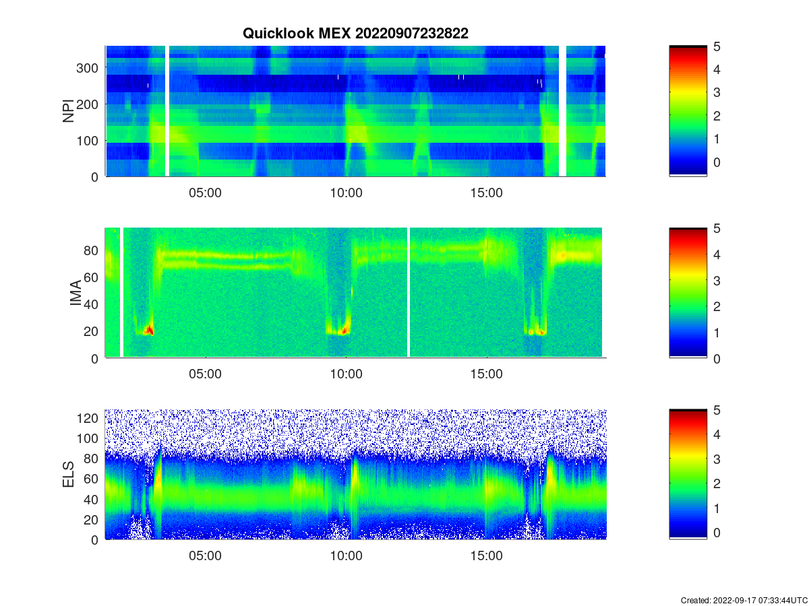The width and height of the screenshot is (809, 606).
Task: Click the "10:00" tick under the NPI panel
Action: tap(346, 193)
